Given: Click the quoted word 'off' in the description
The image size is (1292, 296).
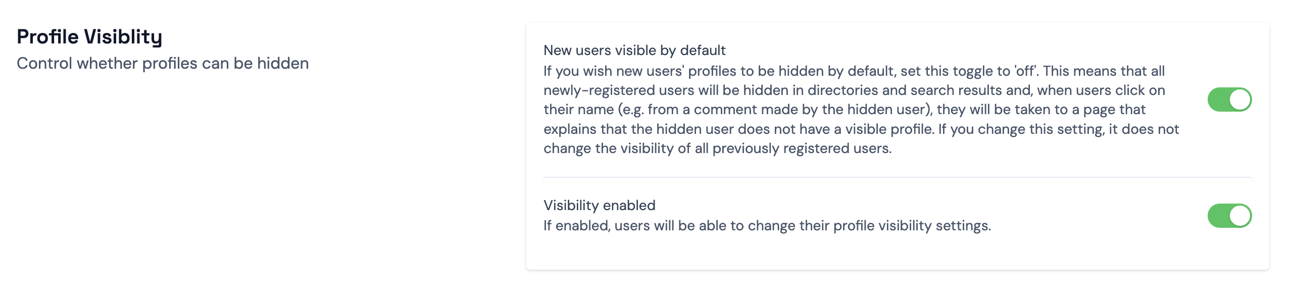Looking at the screenshot, I should point(1025,71).
